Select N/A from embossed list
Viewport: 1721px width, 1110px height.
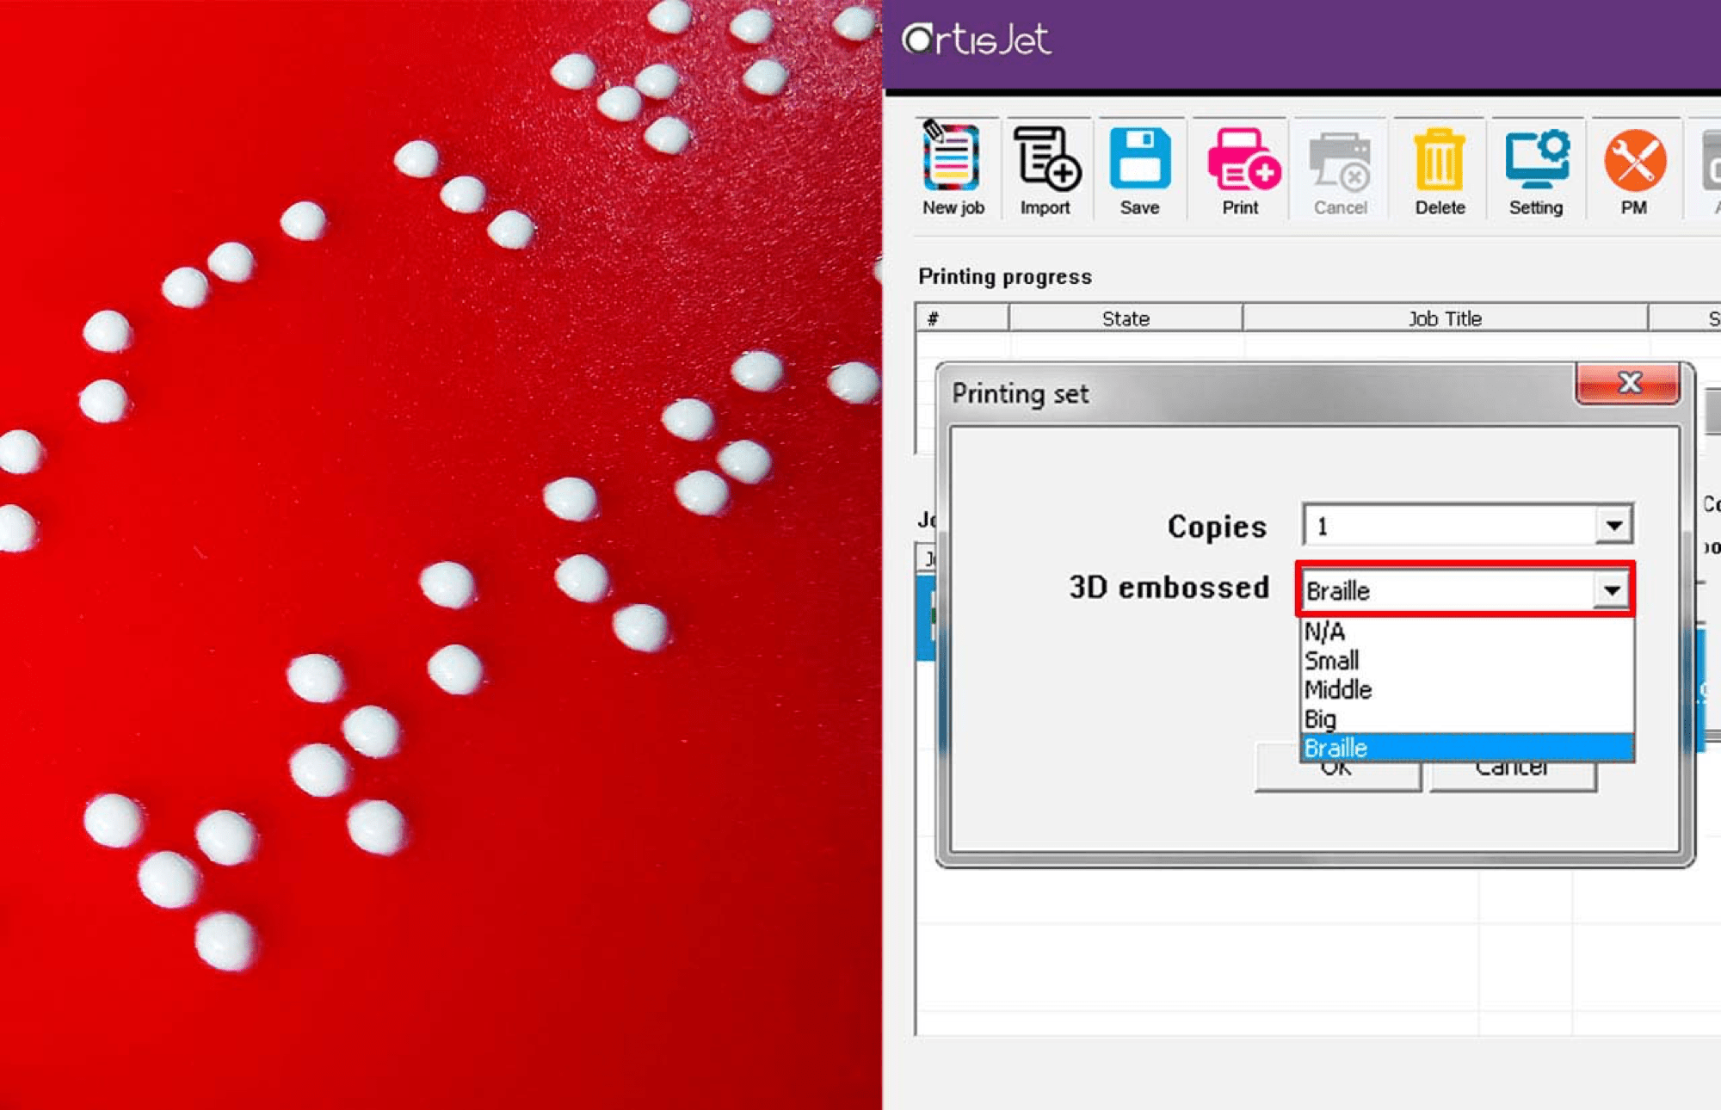[x=1325, y=632]
